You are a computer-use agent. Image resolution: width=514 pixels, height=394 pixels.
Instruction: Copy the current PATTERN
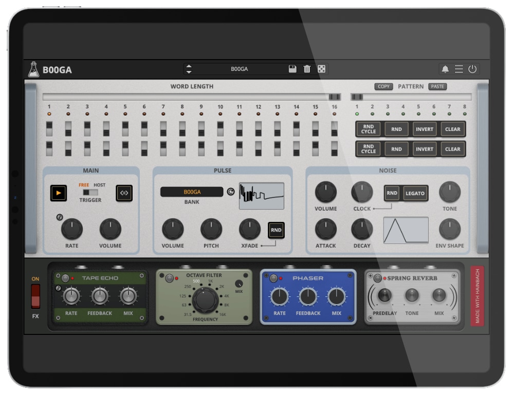coord(383,86)
